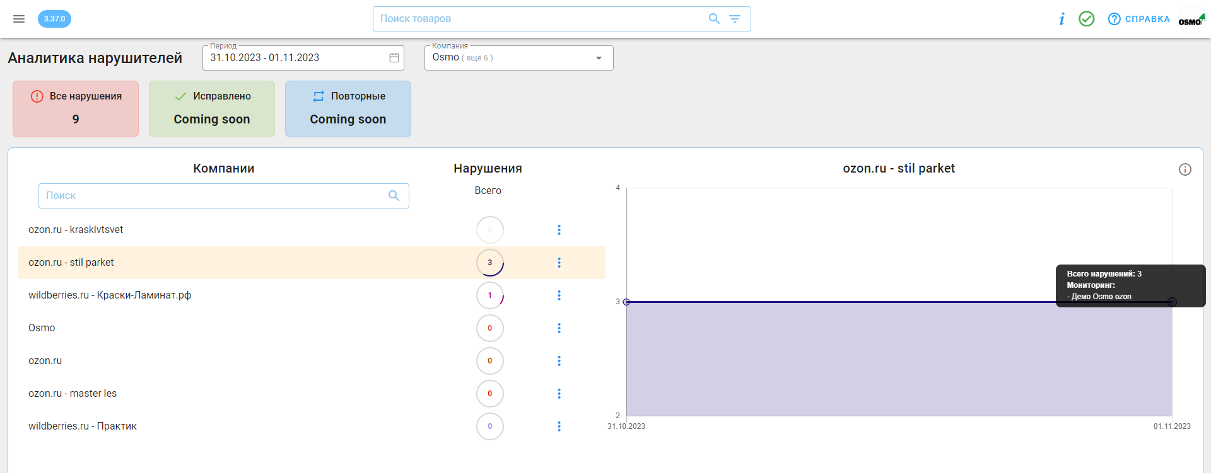Click the magnifier icon in company search
The width and height of the screenshot is (1211, 473).
(394, 196)
